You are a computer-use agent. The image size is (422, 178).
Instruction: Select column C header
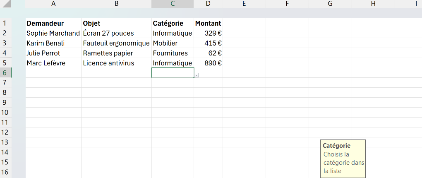click(173, 4)
